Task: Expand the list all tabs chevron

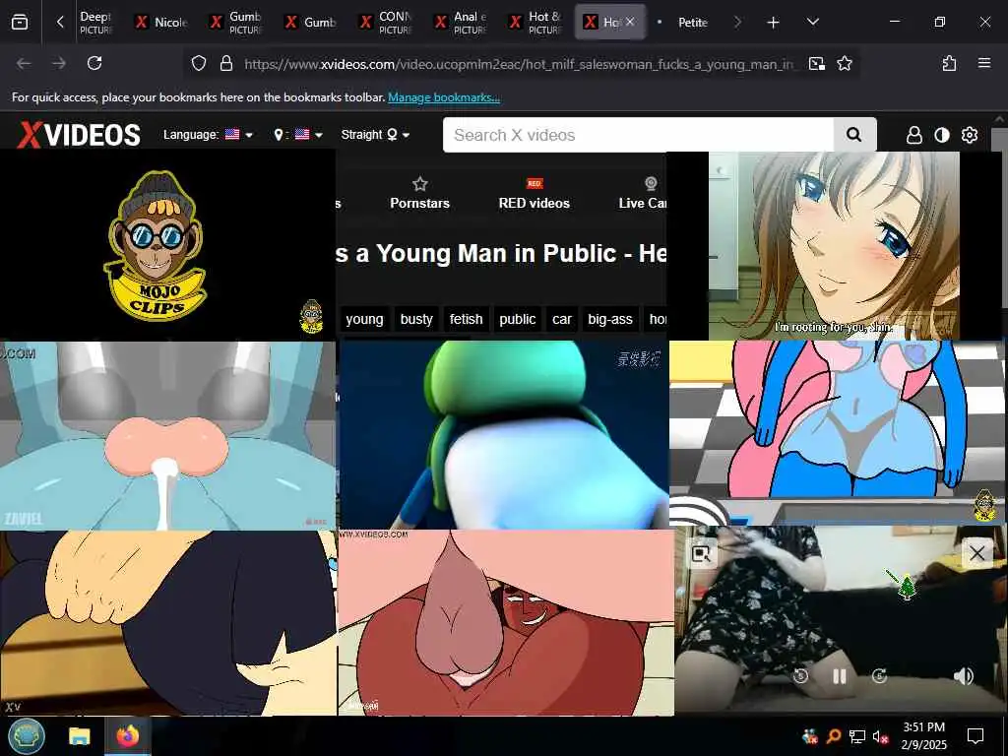Action: pos(812,22)
